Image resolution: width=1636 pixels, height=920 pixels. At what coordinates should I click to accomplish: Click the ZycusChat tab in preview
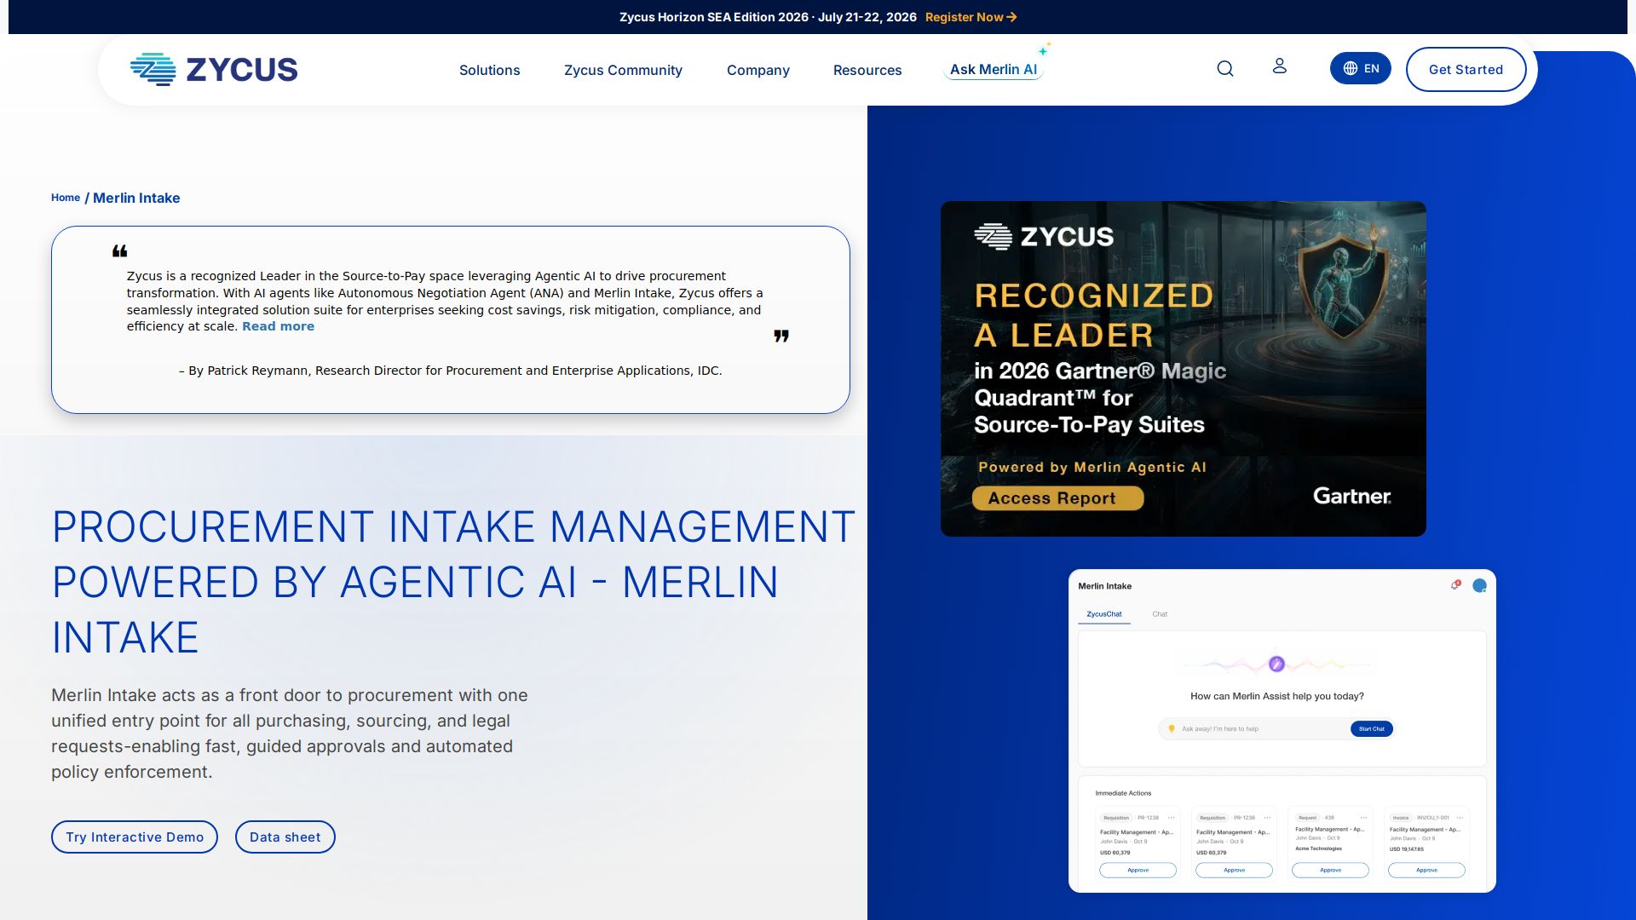click(1104, 614)
